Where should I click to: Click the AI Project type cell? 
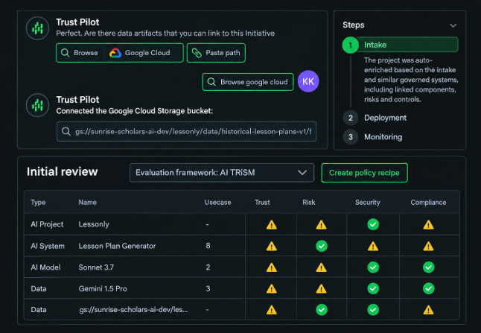(47, 224)
